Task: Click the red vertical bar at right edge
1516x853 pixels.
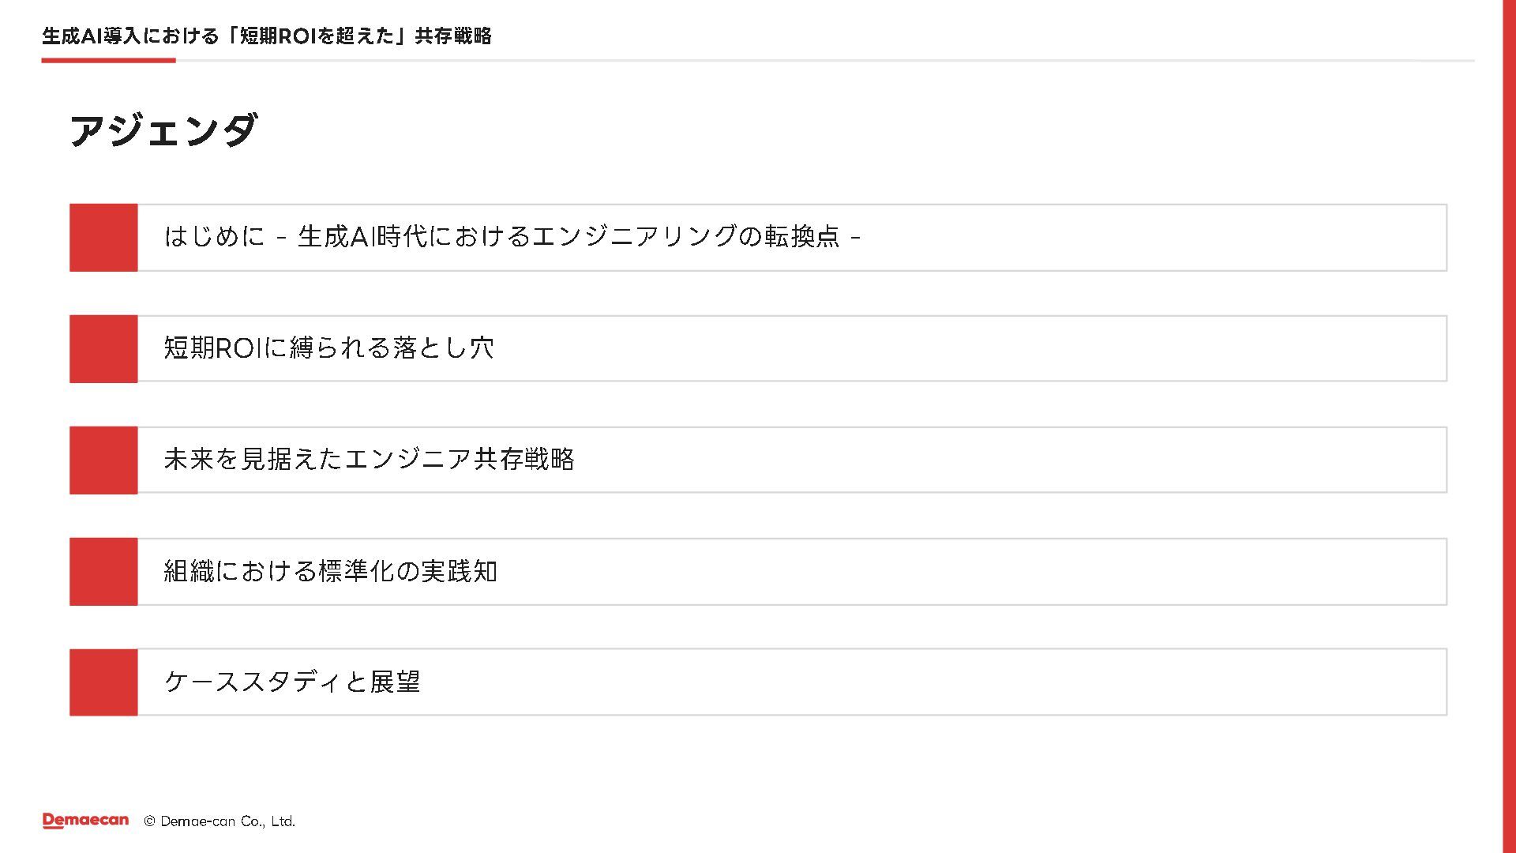Action: click(x=1509, y=426)
